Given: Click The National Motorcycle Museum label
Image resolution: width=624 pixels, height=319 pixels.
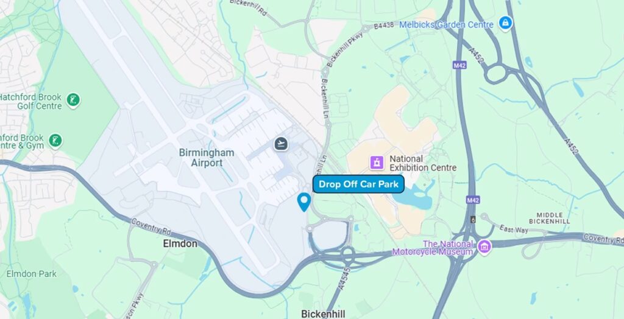Looking at the screenshot, I should [433, 247].
